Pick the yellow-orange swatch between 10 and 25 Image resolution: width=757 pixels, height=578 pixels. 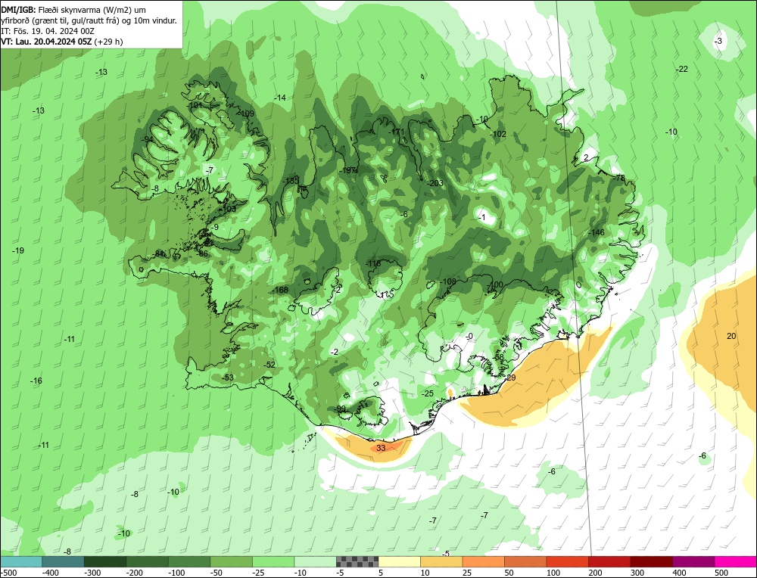click(441, 561)
